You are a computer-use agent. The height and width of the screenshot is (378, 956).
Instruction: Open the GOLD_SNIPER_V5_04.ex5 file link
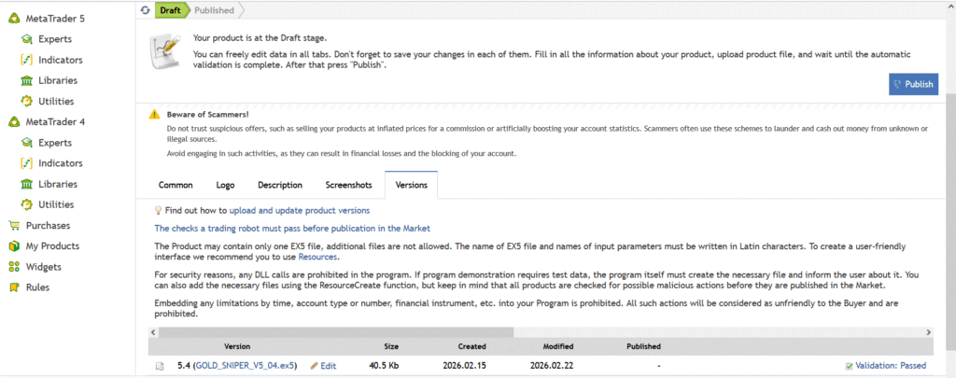tap(245, 366)
